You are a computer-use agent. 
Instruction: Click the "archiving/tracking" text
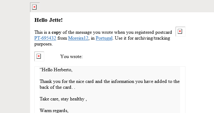click(153, 38)
